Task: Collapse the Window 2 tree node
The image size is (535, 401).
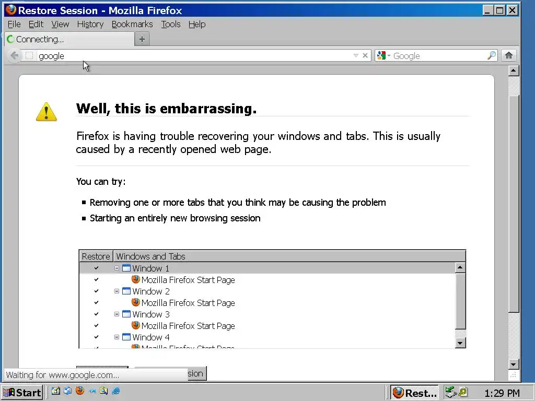Action: pos(117,291)
